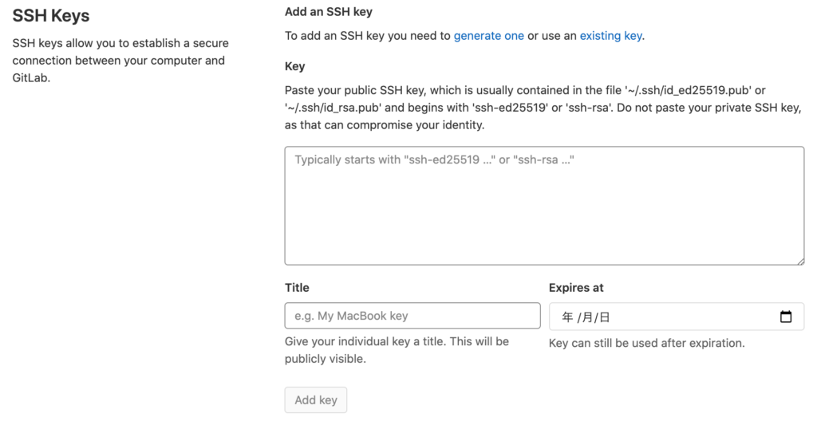Focus the Title field with MacBook key placeholder
817x433 pixels.
[x=412, y=316]
